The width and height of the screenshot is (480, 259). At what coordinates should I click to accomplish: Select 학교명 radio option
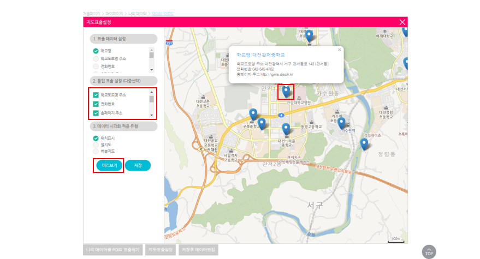point(96,51)
